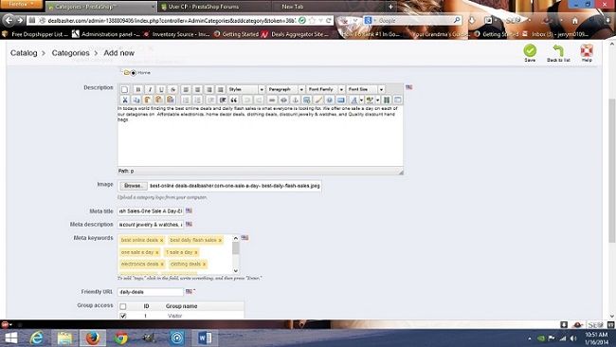The width and height of the screenshot is (616, 347).
Task: Remove the "best daily flash sales" keyword tag
Action: tap(220, 240)
